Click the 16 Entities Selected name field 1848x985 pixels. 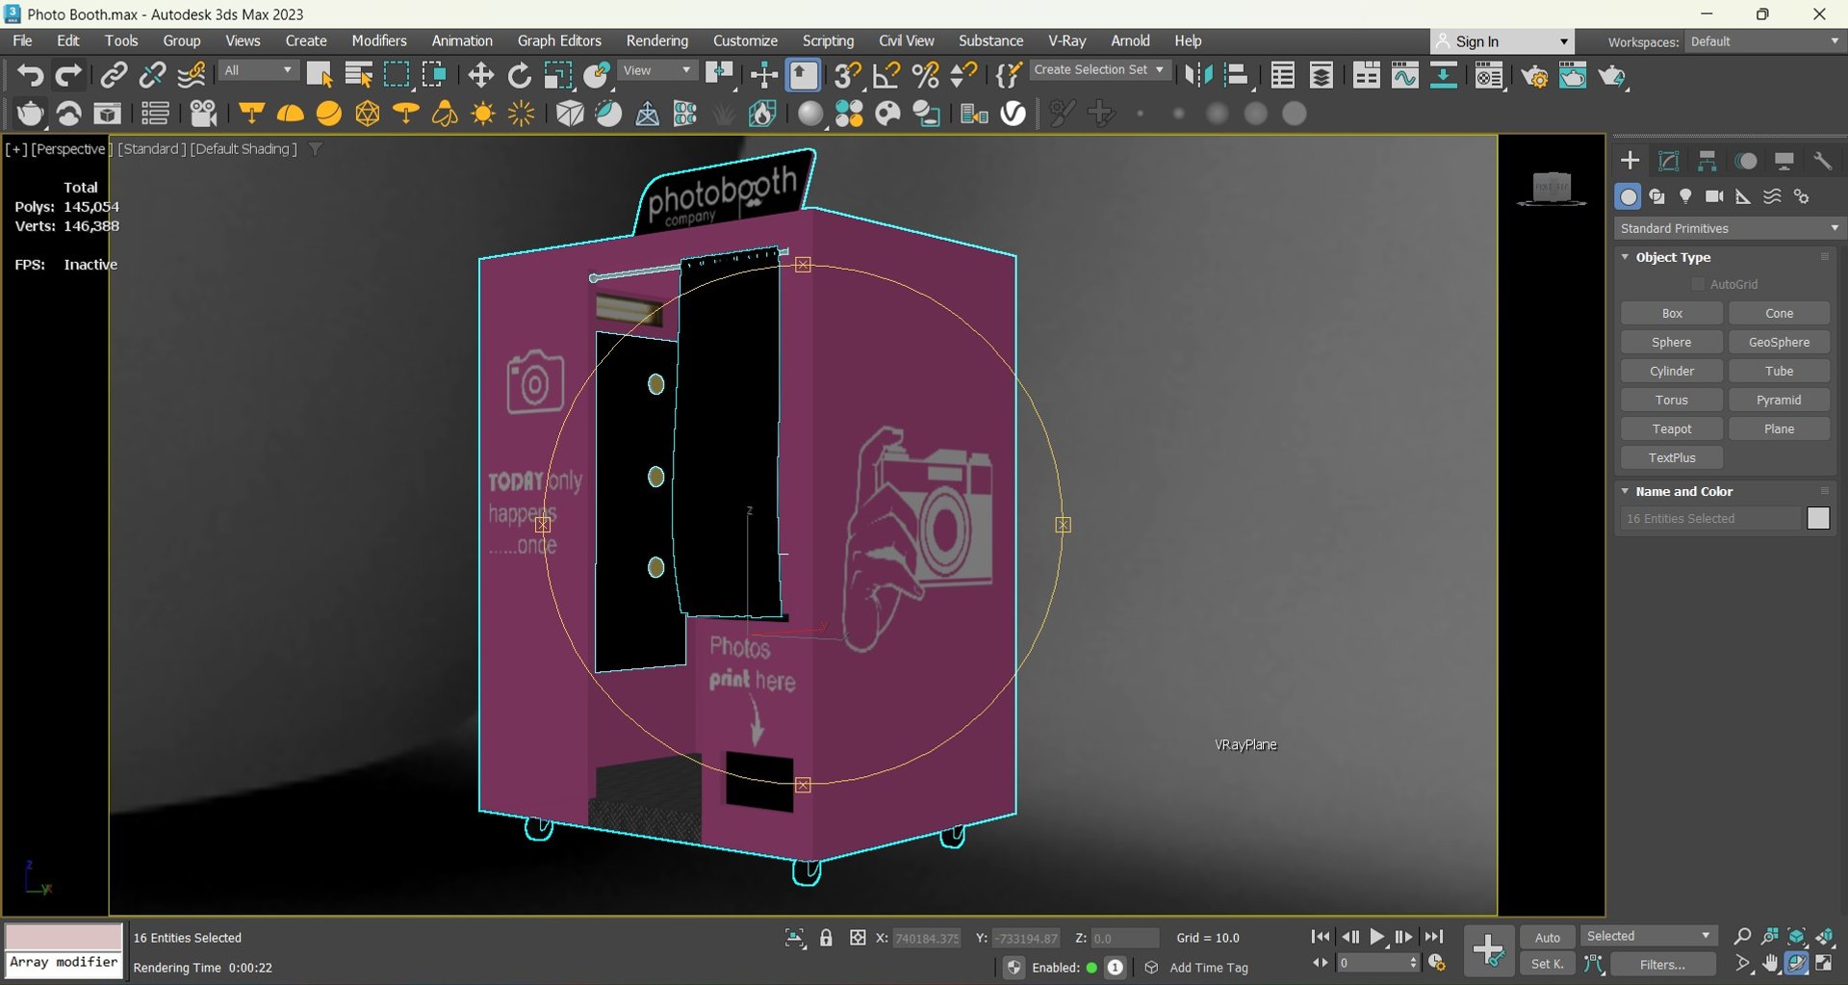[x=1709, y=518]
